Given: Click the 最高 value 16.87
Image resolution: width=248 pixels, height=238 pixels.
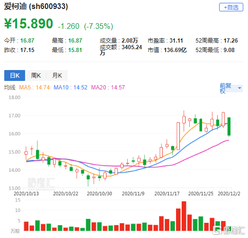Looking at the screenshot, I should coord(75,41).
